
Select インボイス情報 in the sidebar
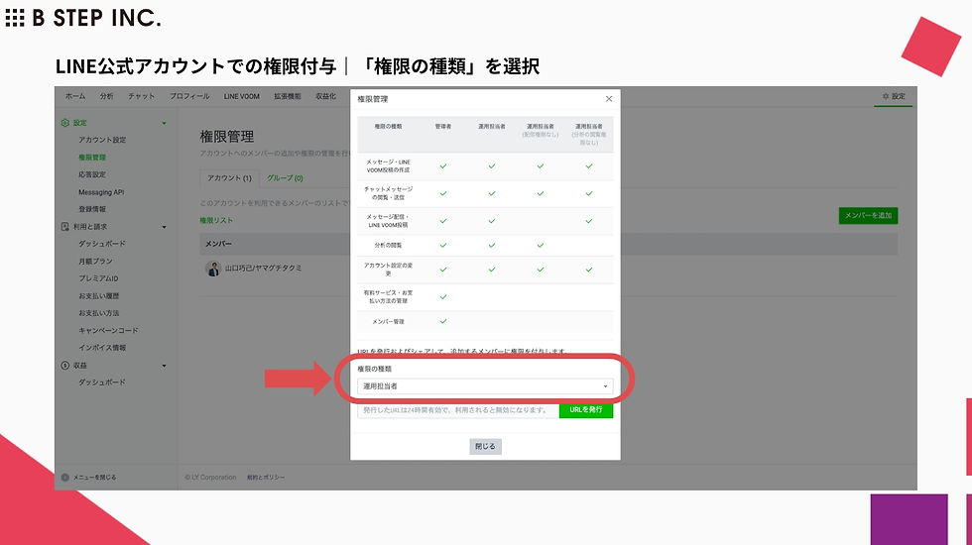(x=102, y=348)
